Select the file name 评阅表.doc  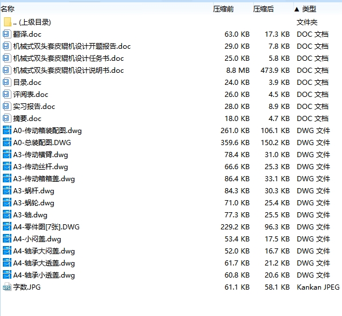(x=30, y=95)
